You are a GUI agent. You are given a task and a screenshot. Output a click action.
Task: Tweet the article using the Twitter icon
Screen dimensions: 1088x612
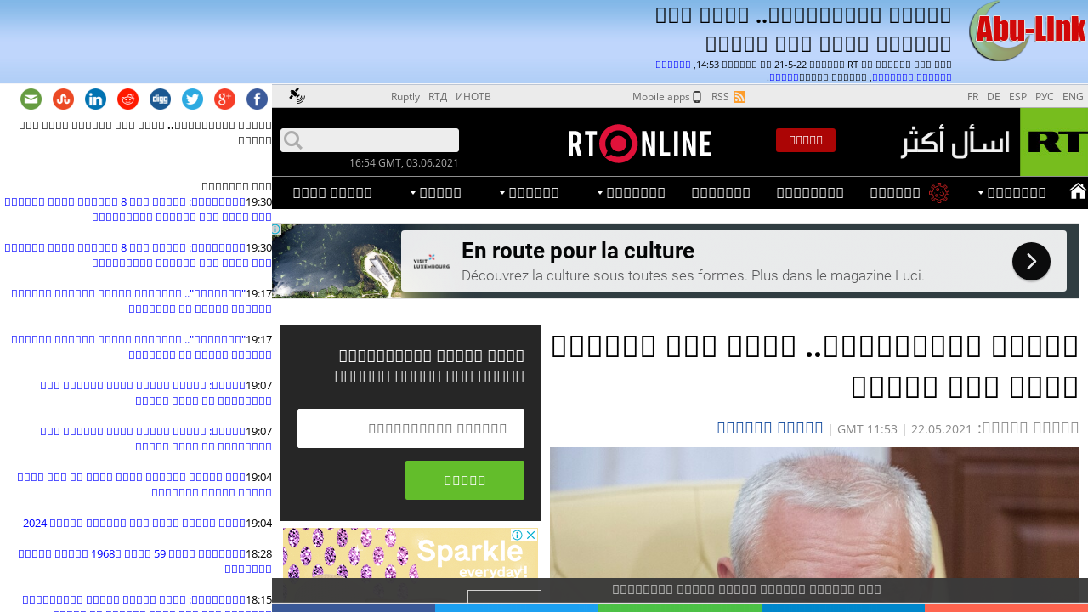click(x=193, y=99)
